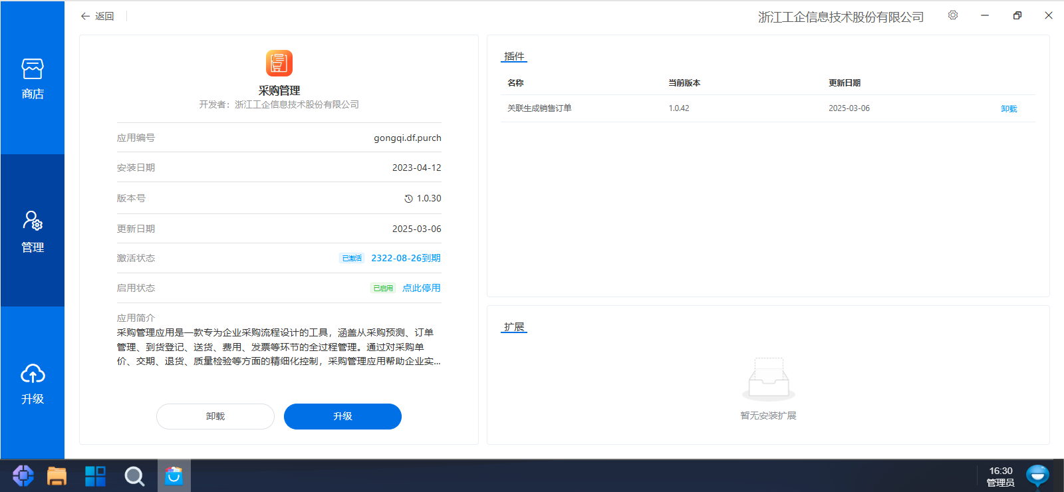
Task: Click the 1.0.30 version number
Action: (429, 198)
